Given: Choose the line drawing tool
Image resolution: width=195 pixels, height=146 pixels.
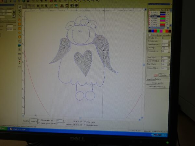Looking at the screenshot, I should click(x=19, y=15).
